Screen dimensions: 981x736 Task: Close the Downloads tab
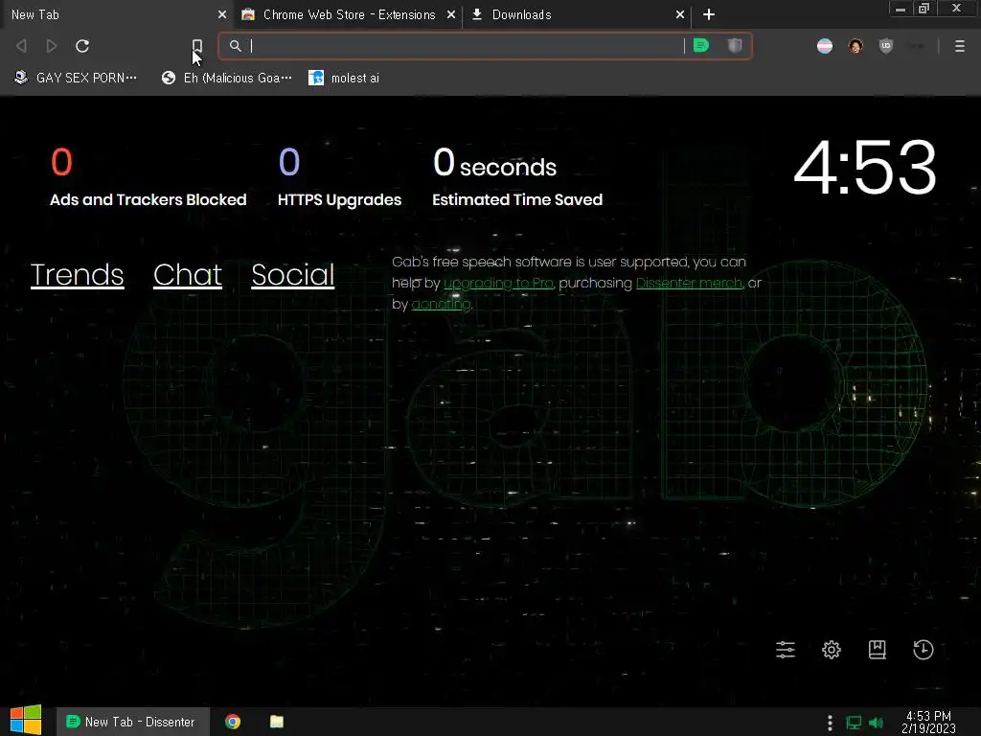click(x=680, y=14)
